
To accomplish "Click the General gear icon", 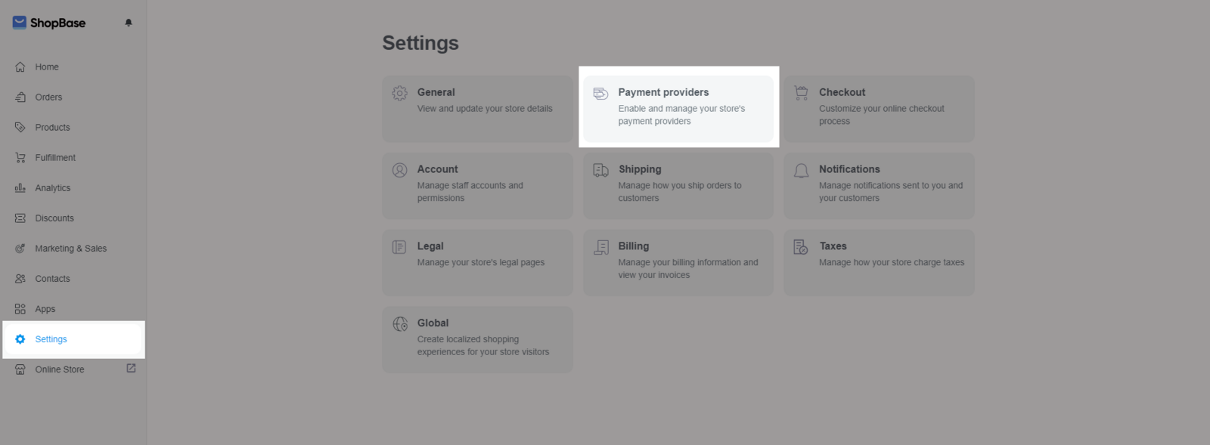I will 400,94.
